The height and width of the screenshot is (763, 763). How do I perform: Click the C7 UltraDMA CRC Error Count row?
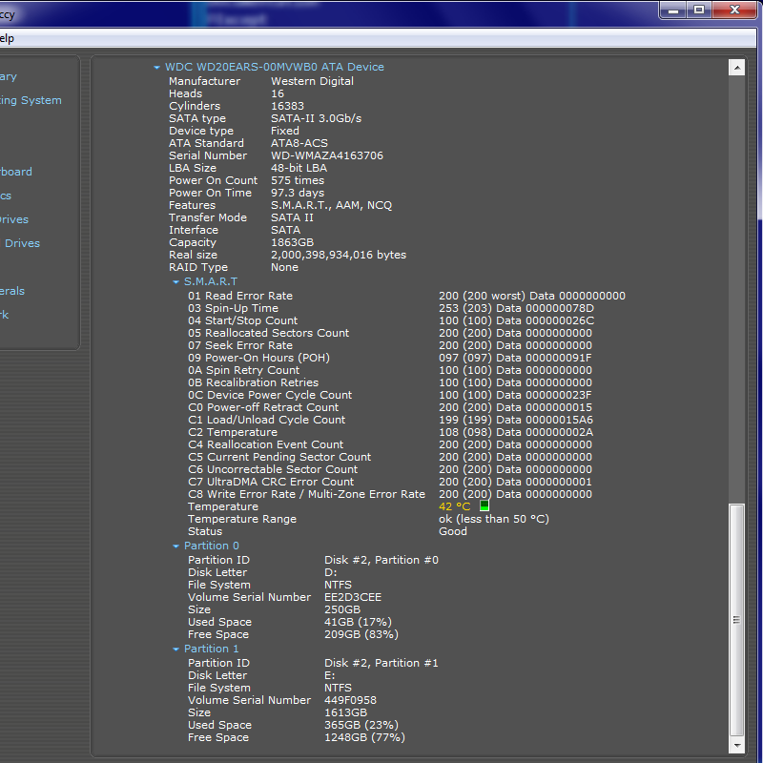(390, 483)
